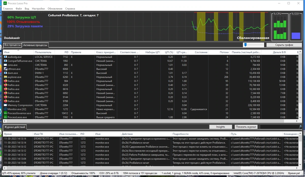Viewport: 305px width, 177px height.
Task: Click the Monitor.exe [32] process icon
Action: 5,109
